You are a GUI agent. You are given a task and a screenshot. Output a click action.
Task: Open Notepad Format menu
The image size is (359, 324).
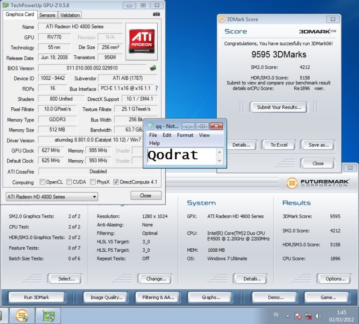[185, 135]
